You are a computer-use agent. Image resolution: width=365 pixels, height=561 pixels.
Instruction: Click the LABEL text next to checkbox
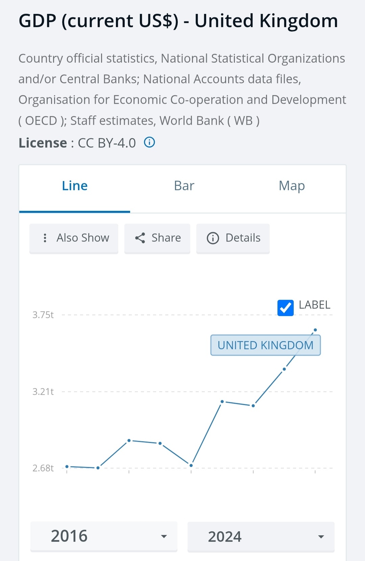[314, 305]
